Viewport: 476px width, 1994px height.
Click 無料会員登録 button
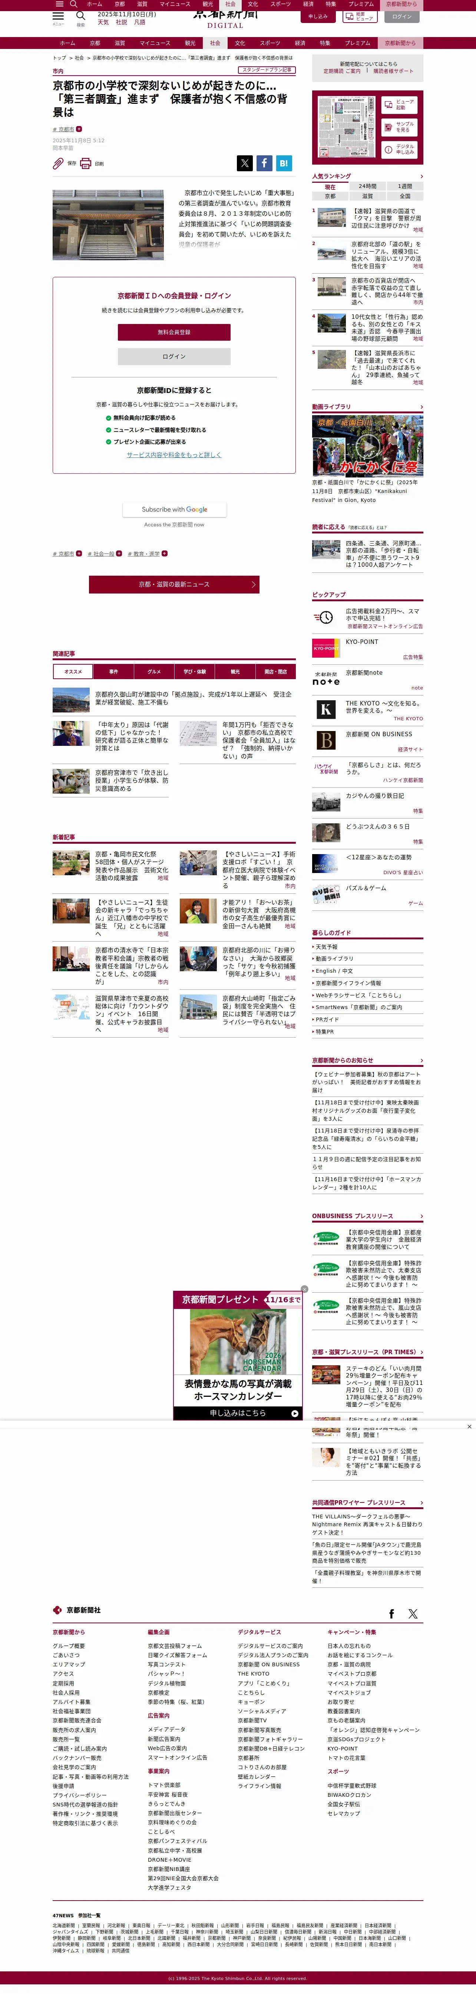click(174, 332)
